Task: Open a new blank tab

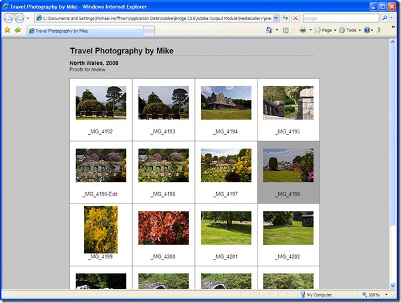Action: [x=149, y=31]
